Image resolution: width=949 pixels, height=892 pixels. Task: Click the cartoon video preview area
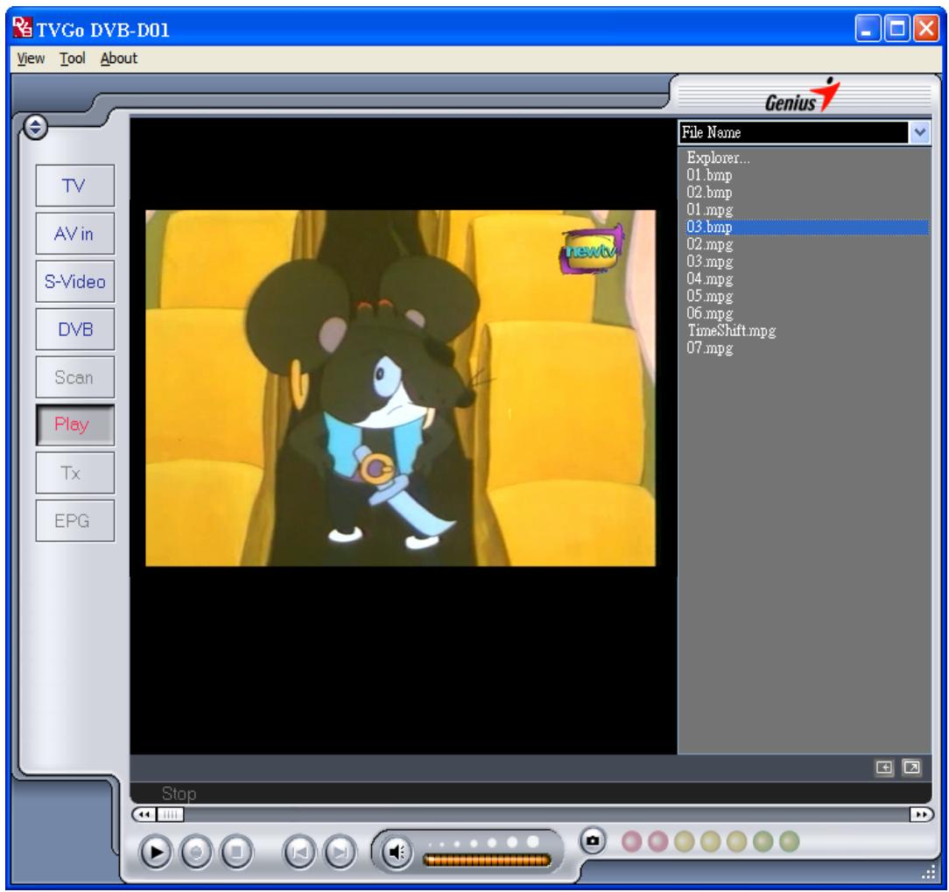(x=401, y=388)
